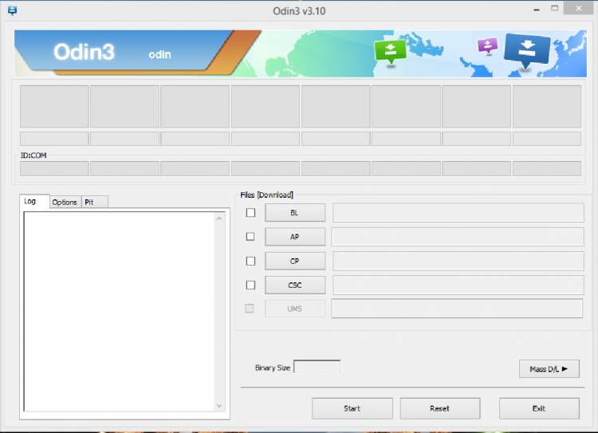Image resolution: width=598 pixels, height=433 pixels.
Task: Click the CP file path field
Action: [458, 261]
